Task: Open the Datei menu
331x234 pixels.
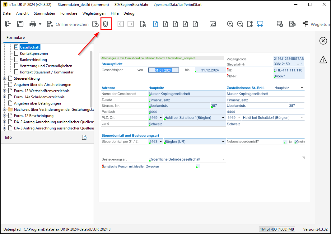Action: click(x=7, y=13)
